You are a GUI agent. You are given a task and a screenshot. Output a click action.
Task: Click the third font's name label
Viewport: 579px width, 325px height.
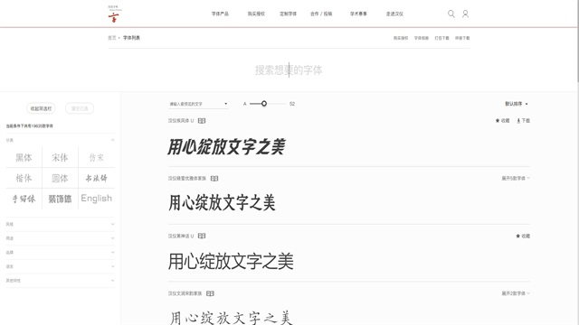[x=181, y=236]
